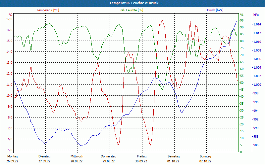This screenshot has width=265, height=165.
Task: Click the 5,0 temperature axis value
Action: (x=10, y=150)
